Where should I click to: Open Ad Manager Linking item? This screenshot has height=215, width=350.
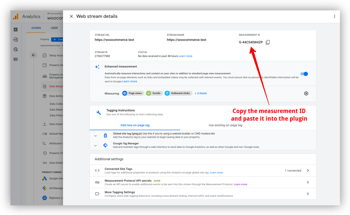click(x=53, y=188)
